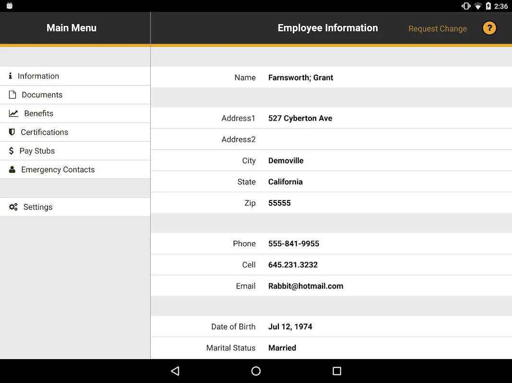Open the Settings menu item

(x=75, y=207)
